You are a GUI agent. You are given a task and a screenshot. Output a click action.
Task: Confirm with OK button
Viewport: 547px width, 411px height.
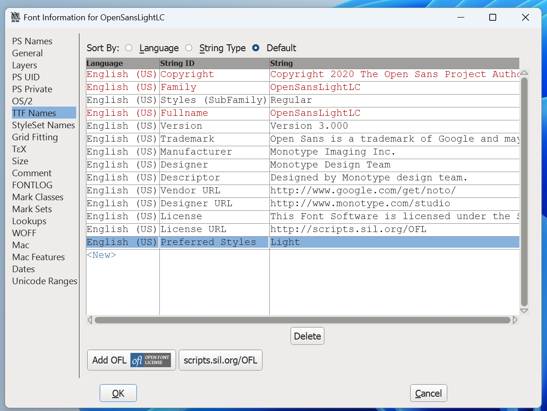coord(118,393)
